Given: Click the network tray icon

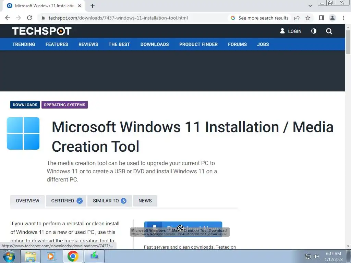Looking at the screenshot, I should 308,256.
